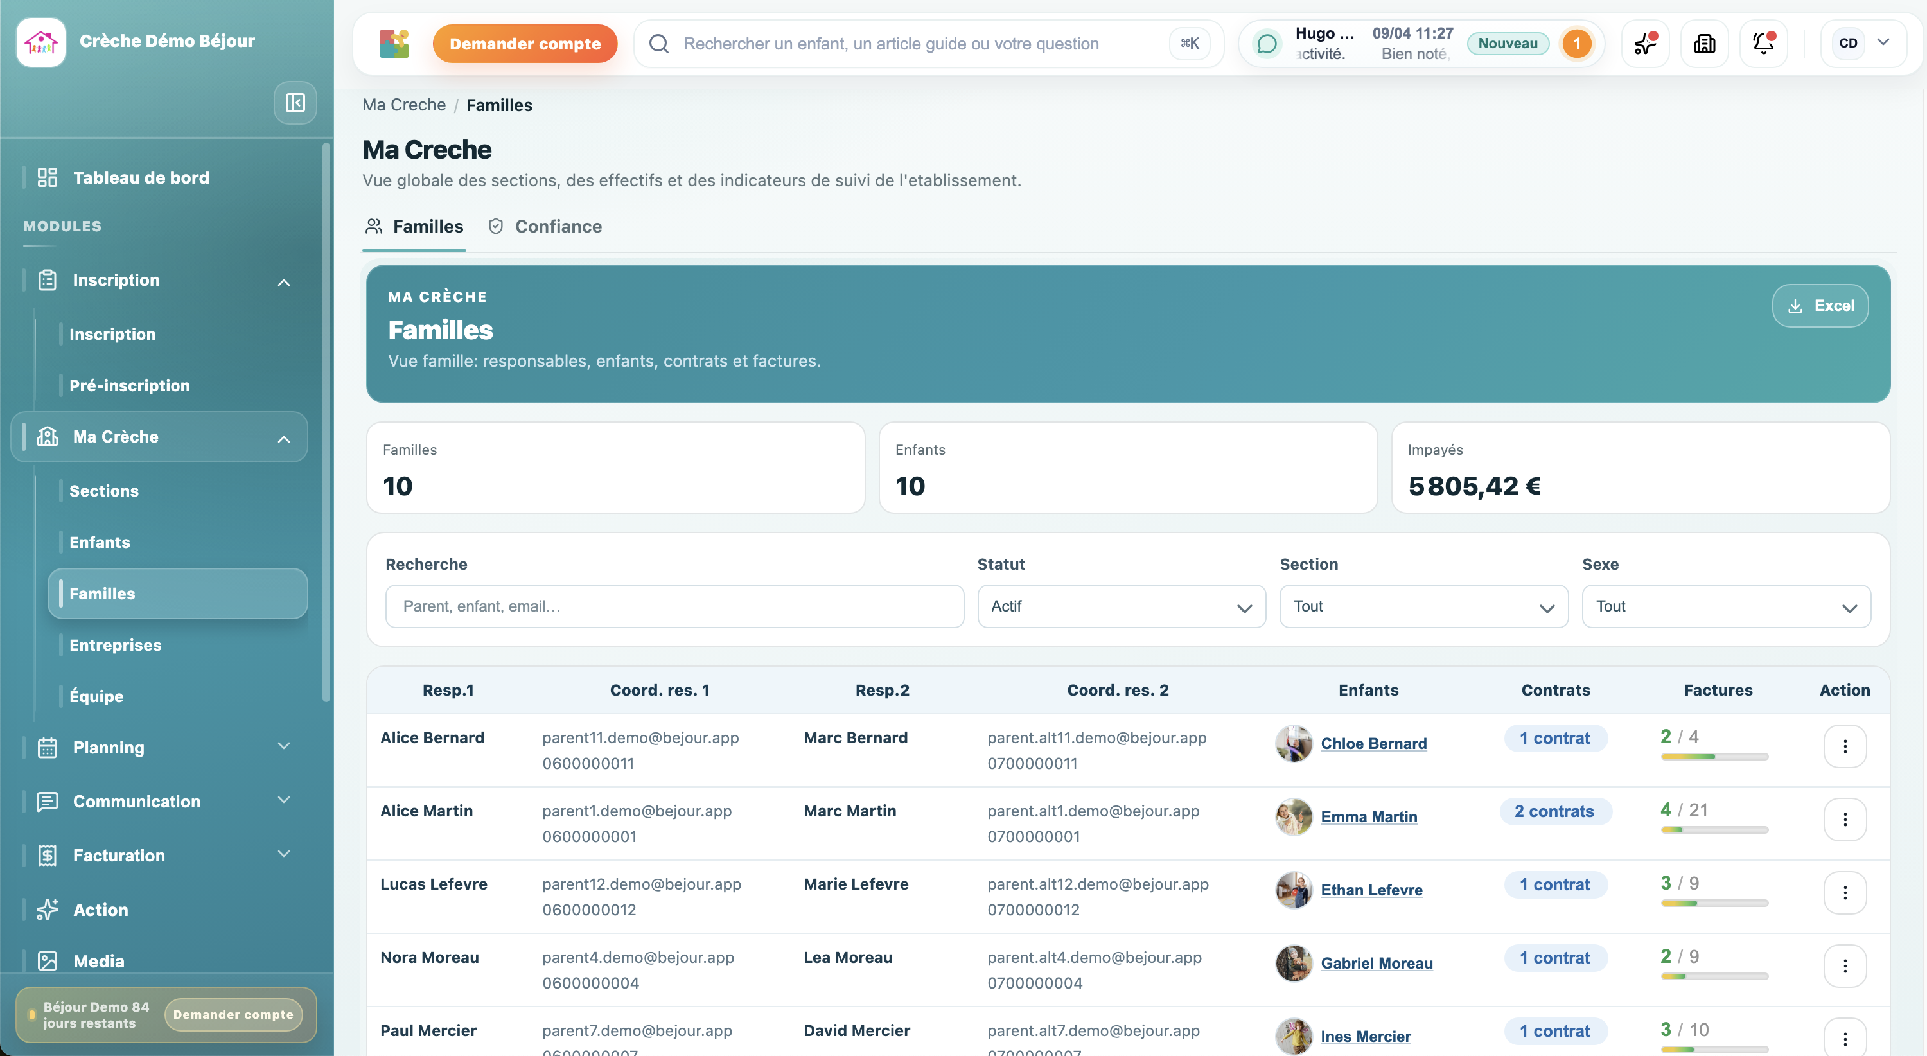
Task: Click the Media module icon
Action: click(48, 960)
